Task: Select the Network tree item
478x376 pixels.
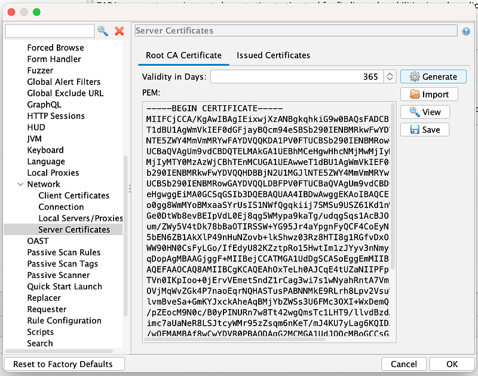Action: point(44,184)
